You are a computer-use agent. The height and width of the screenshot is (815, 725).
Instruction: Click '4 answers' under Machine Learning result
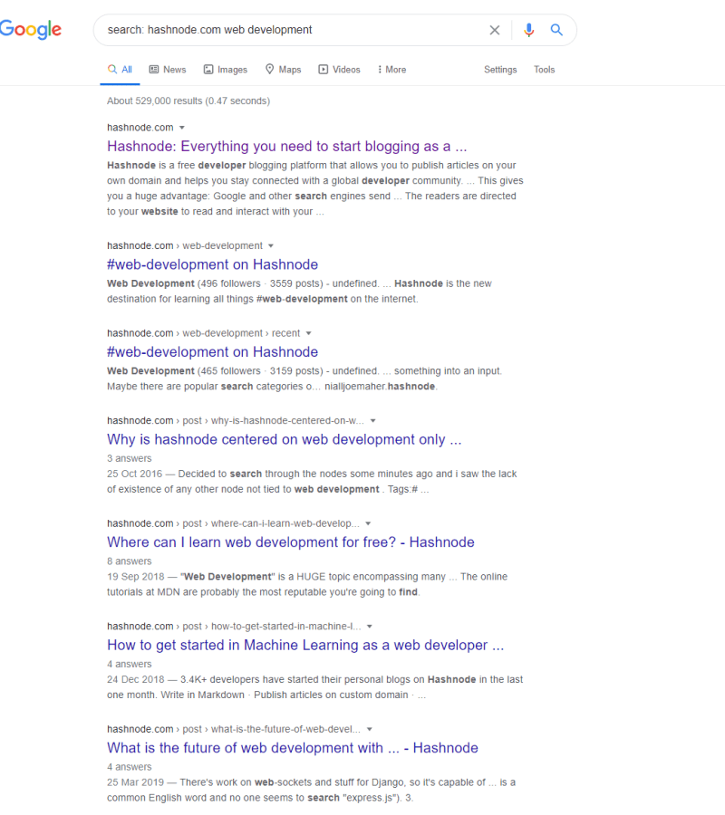[x=129, y=665]
